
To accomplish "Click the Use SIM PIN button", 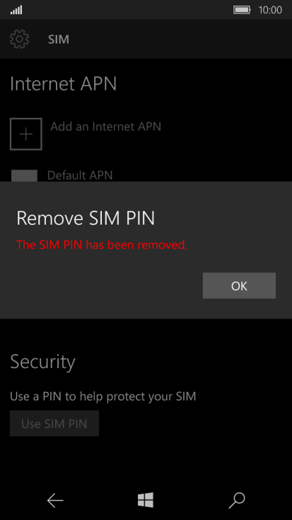I will [54, 423].
